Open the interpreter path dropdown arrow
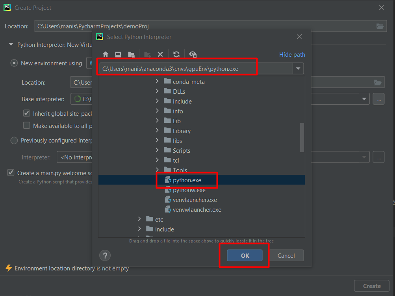Screen dimensions: 395x296 click(298, 68)
